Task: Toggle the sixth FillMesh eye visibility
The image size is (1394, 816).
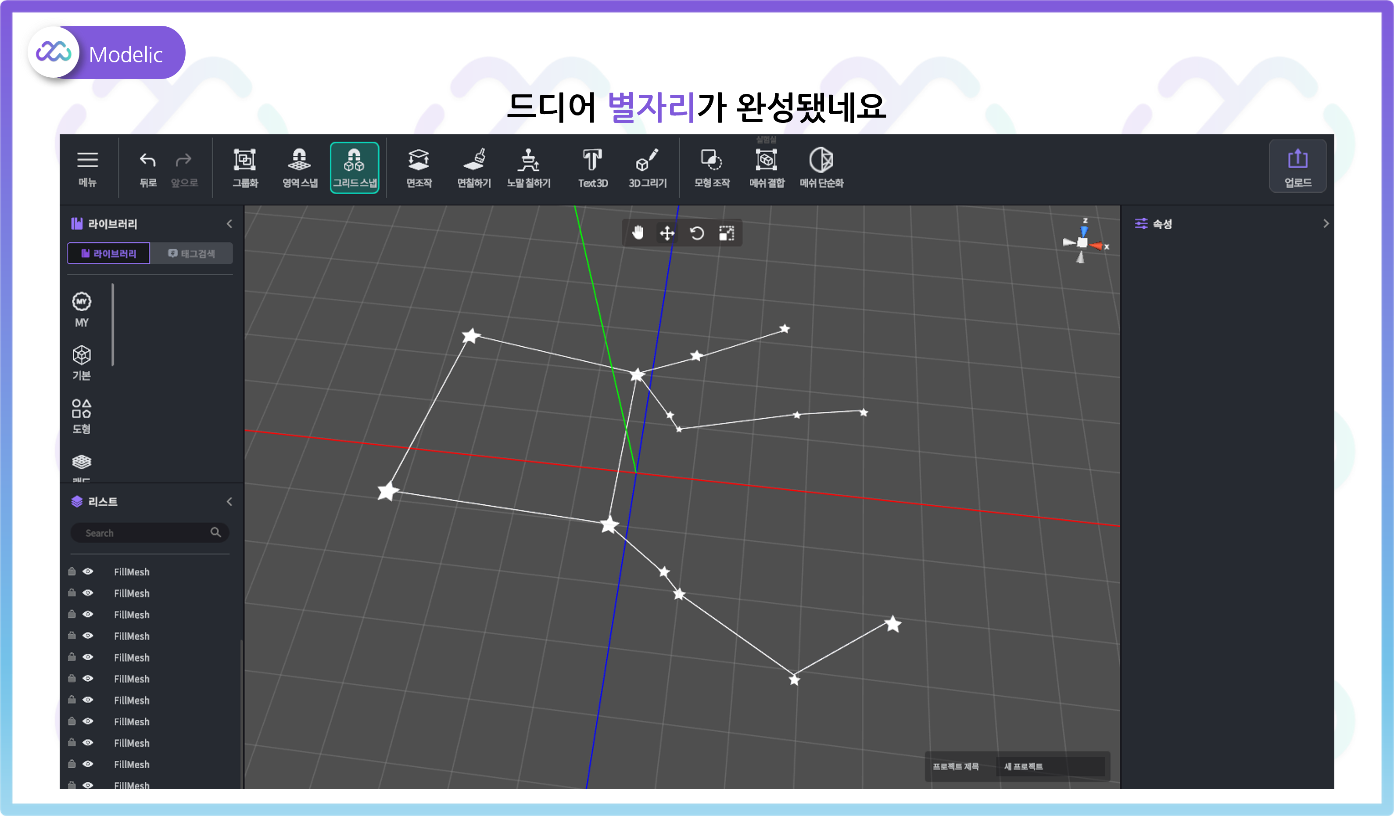Action: (88, 678)
